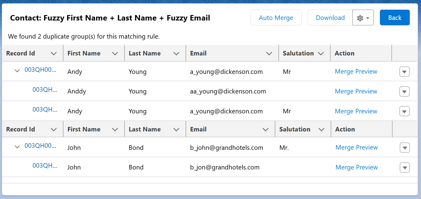Click the Auto Merge button
The image size is (421, 199).
[x=276, y=18]
